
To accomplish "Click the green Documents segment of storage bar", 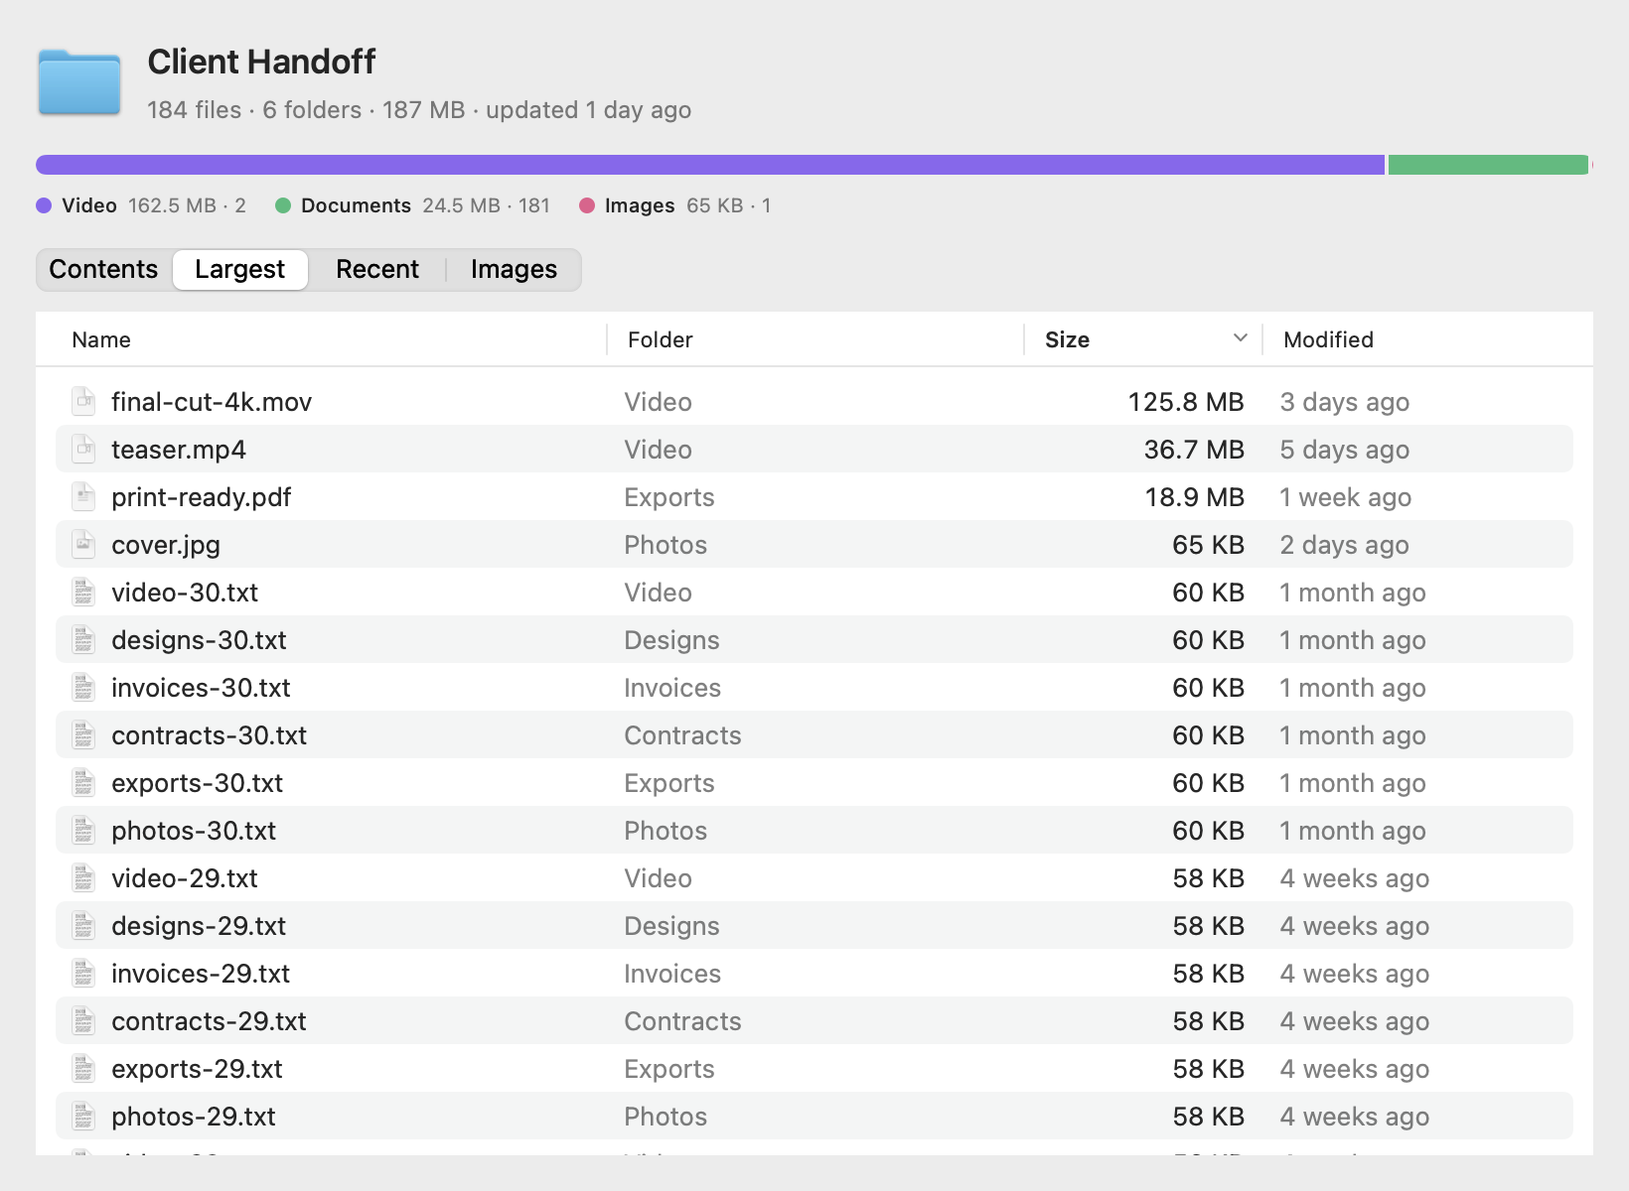I will [1488, 165].
